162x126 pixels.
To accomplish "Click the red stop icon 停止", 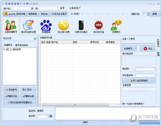I will (x=145, y=48).
